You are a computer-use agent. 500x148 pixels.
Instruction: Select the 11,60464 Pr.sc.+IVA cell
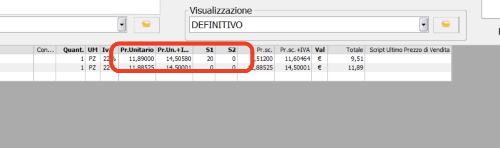pos(293,59)
